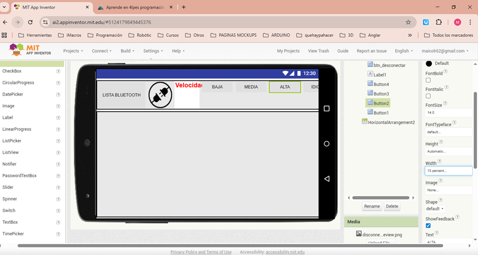Check the FontItalic checkbox
This screenshot has width=478, height=255.
pyautogui.click(x=428, y=96)
